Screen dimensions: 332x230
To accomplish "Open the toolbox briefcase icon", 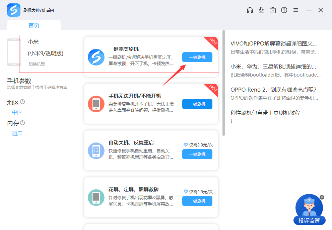I will pos(272,10).
